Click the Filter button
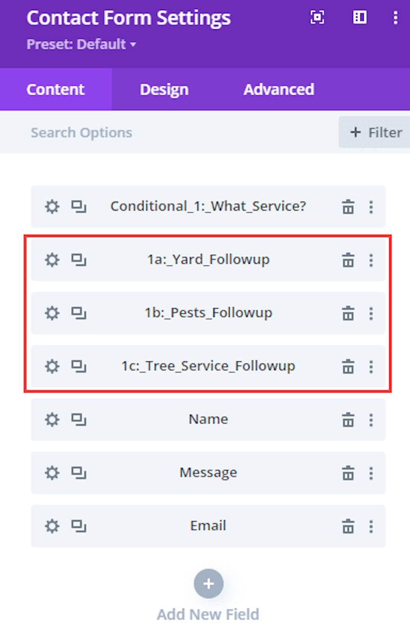Image resolution: width=410 pixels, height=639 pixels. click(x=375, y=133)
